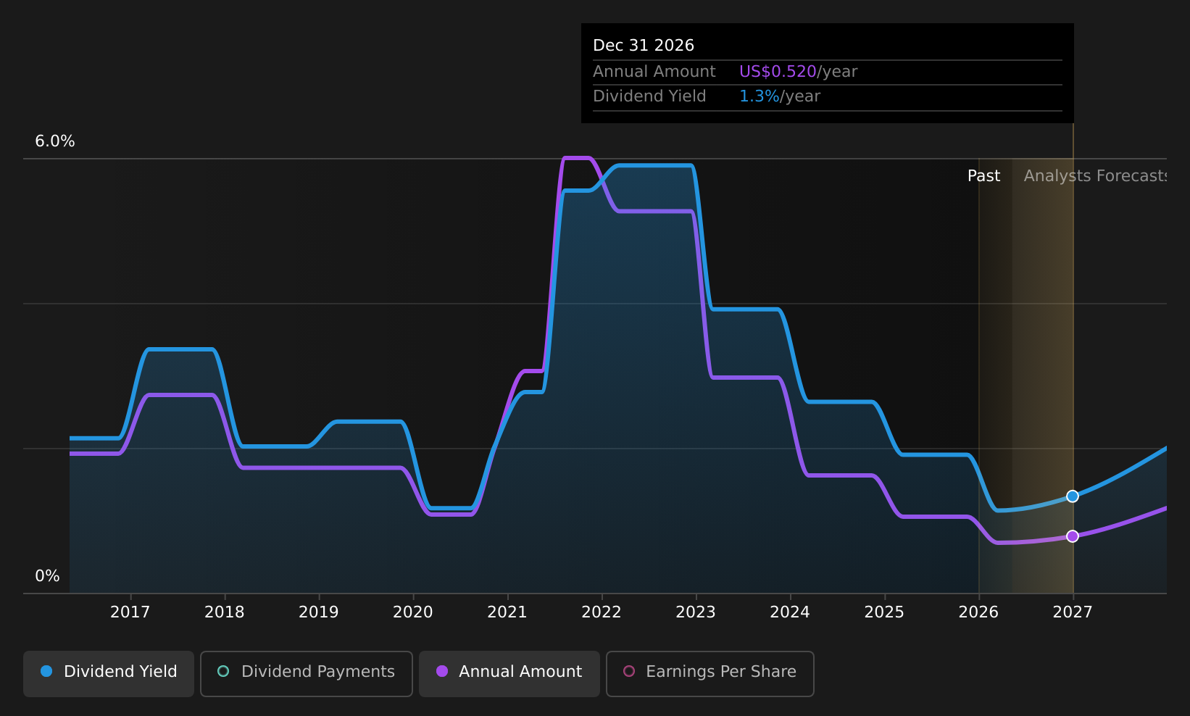Click the 2019 x-axis label
Viewport: 1190px width, 716px height.
[319, 612]
